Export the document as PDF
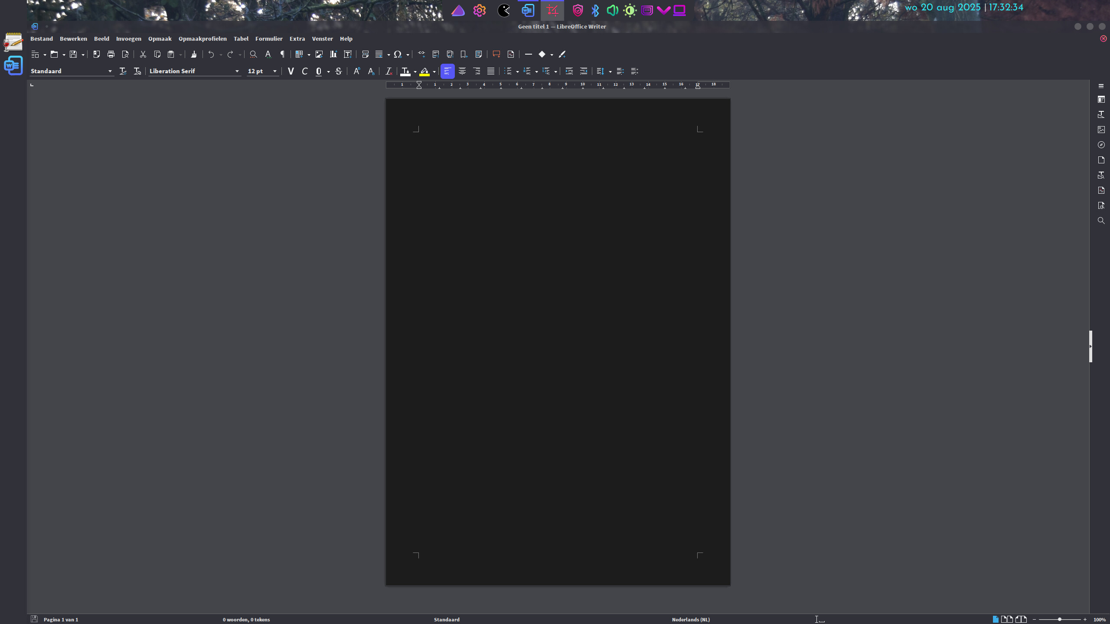This screenshot has height=624, width=1110. pos(96,54)
